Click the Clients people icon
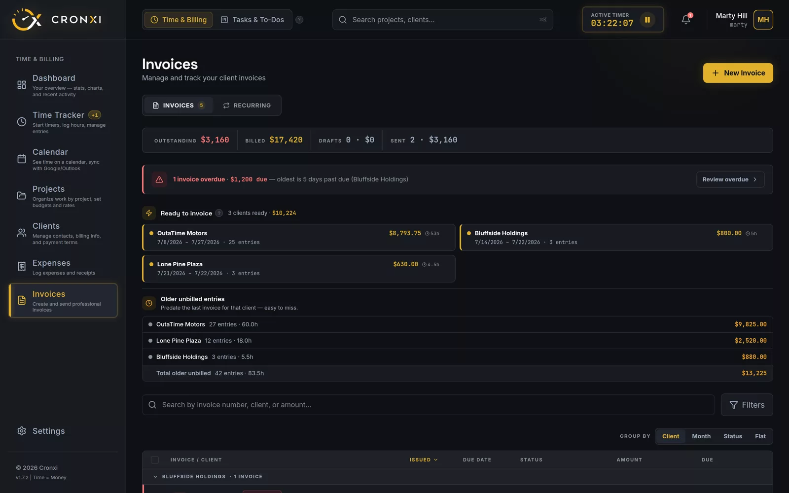Image resolution: width=789 pixels, height=493 pixels. (22, 233)
